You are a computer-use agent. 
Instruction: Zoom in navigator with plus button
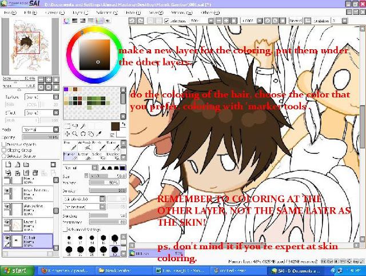click(x=48, y=80)
